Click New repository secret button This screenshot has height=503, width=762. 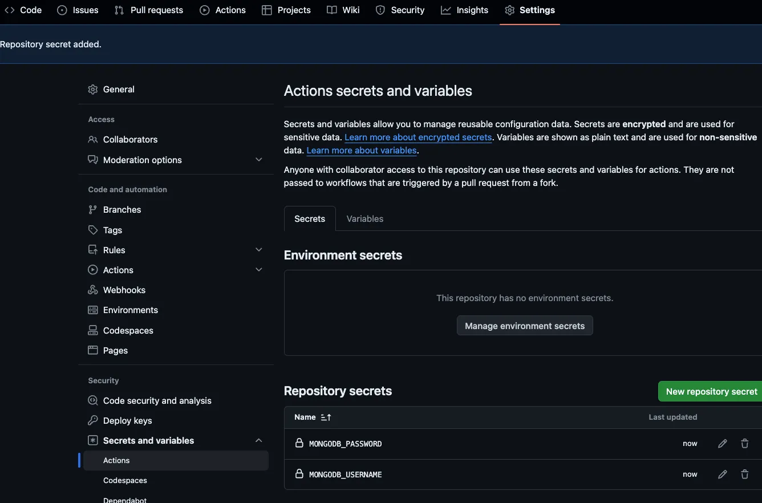pyautogui.click(x=711, y=392)
